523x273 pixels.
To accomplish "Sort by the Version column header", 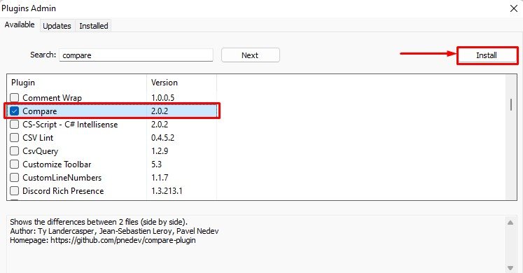I will click(x=181, y=83).
